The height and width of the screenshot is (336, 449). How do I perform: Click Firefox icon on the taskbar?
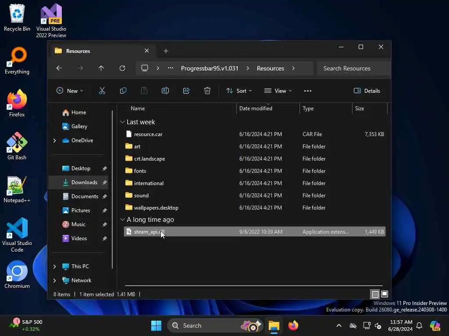pos(293,325)
